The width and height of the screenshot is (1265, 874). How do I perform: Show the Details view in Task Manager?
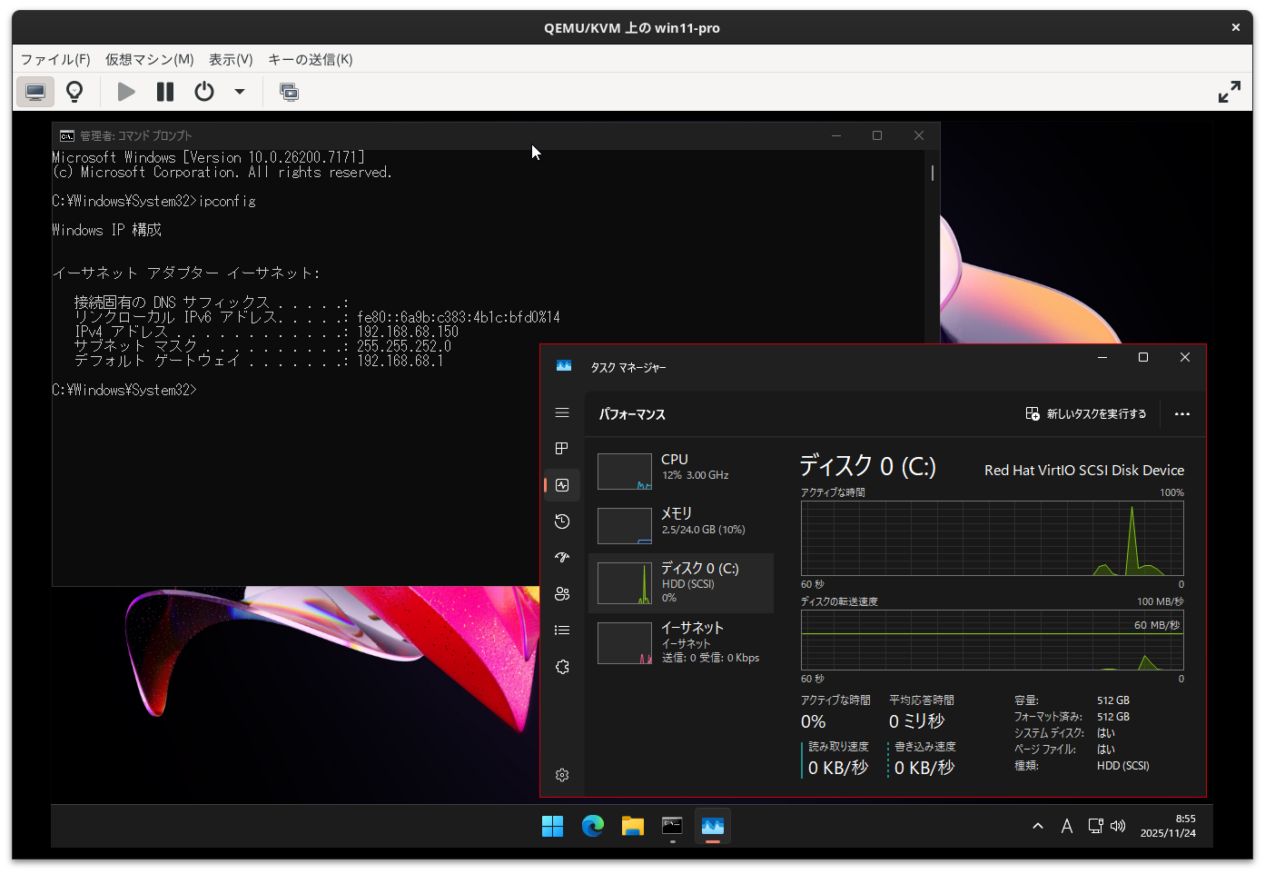[x=562, y=630]
